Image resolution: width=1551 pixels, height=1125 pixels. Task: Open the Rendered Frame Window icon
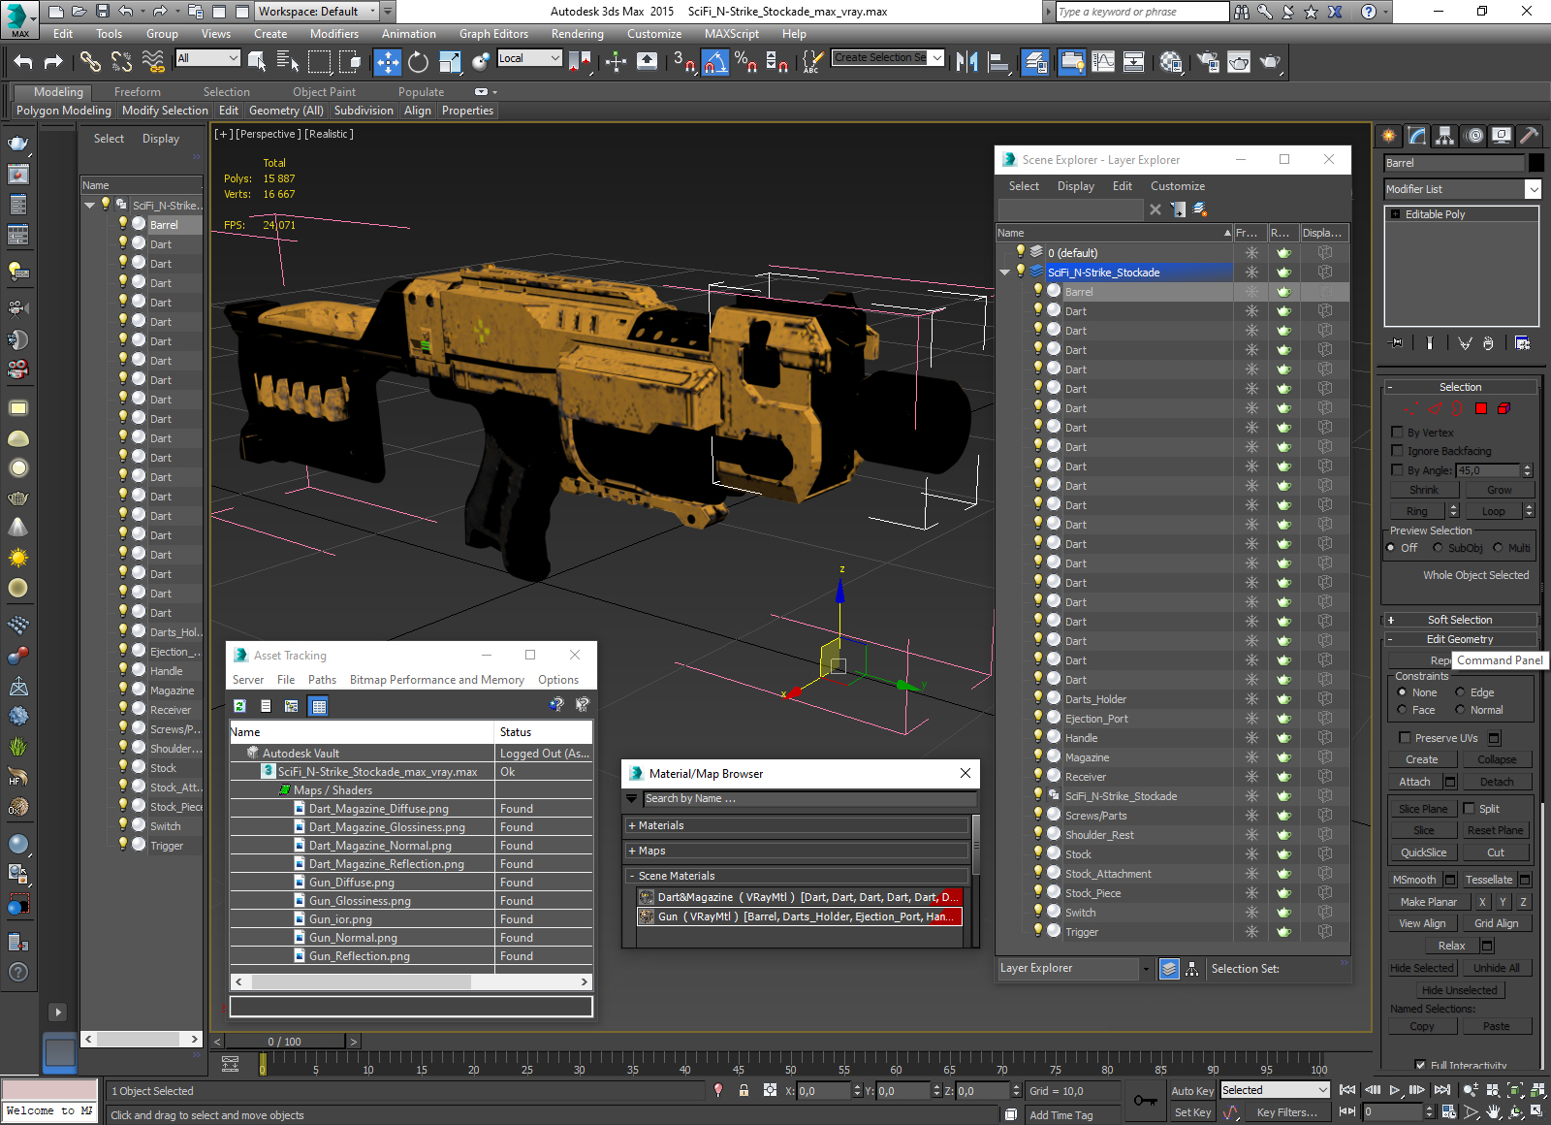coord(1239,62)
